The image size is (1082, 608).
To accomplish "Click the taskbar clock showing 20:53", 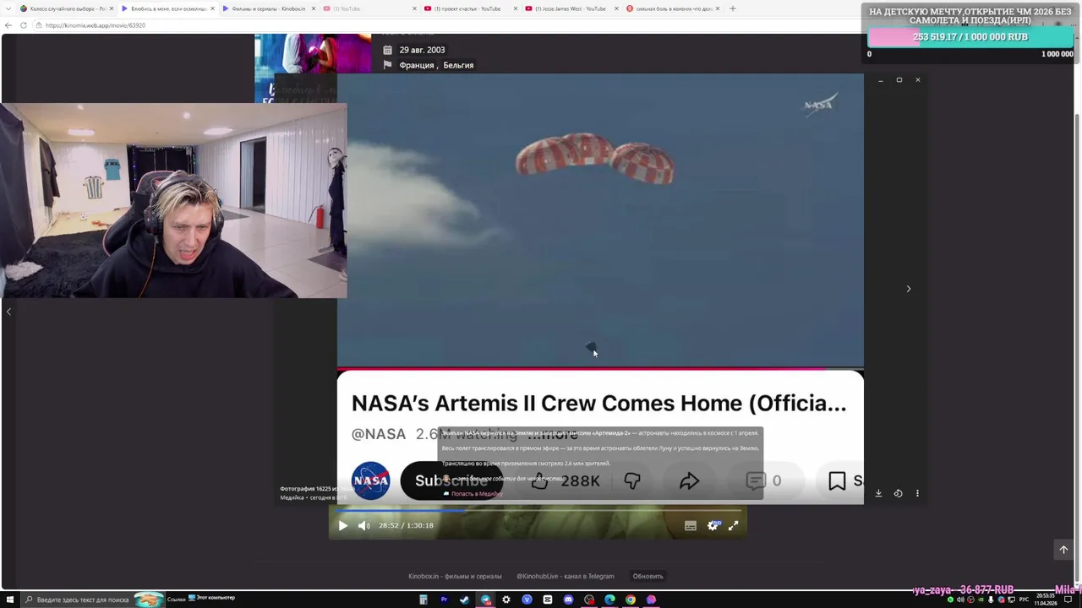I will pyautogui.click(x=1044, y=600).
